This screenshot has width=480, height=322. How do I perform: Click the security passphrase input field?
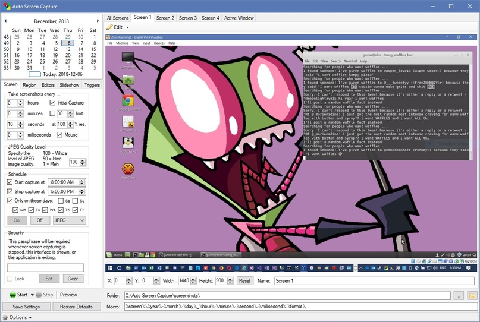pos(45,267)
